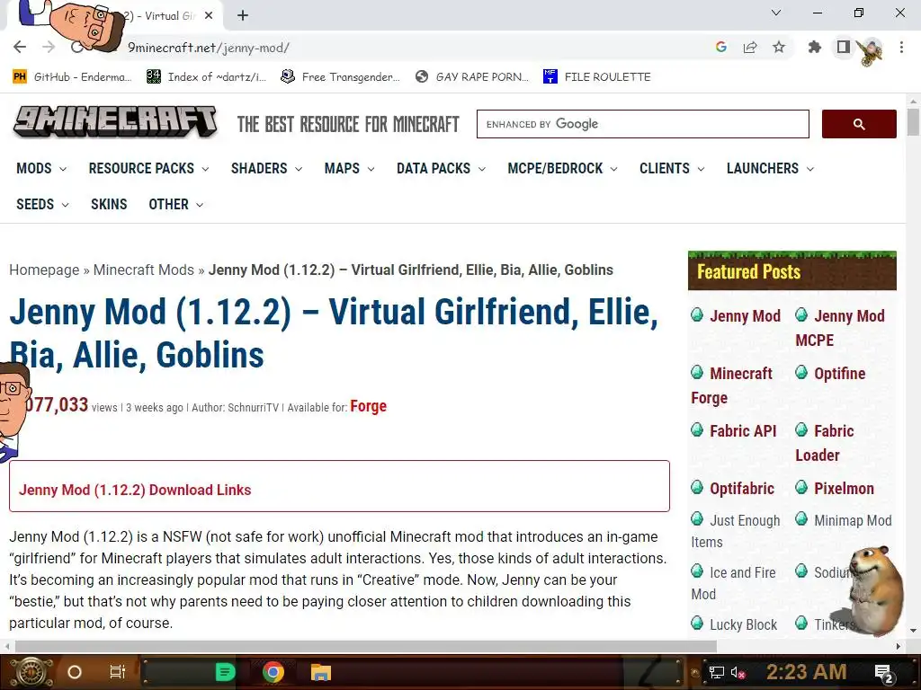The width and height of the screenshot is (921, 690).
Task: Click the dark red search magnifier button
Action: tap(859, 124)
